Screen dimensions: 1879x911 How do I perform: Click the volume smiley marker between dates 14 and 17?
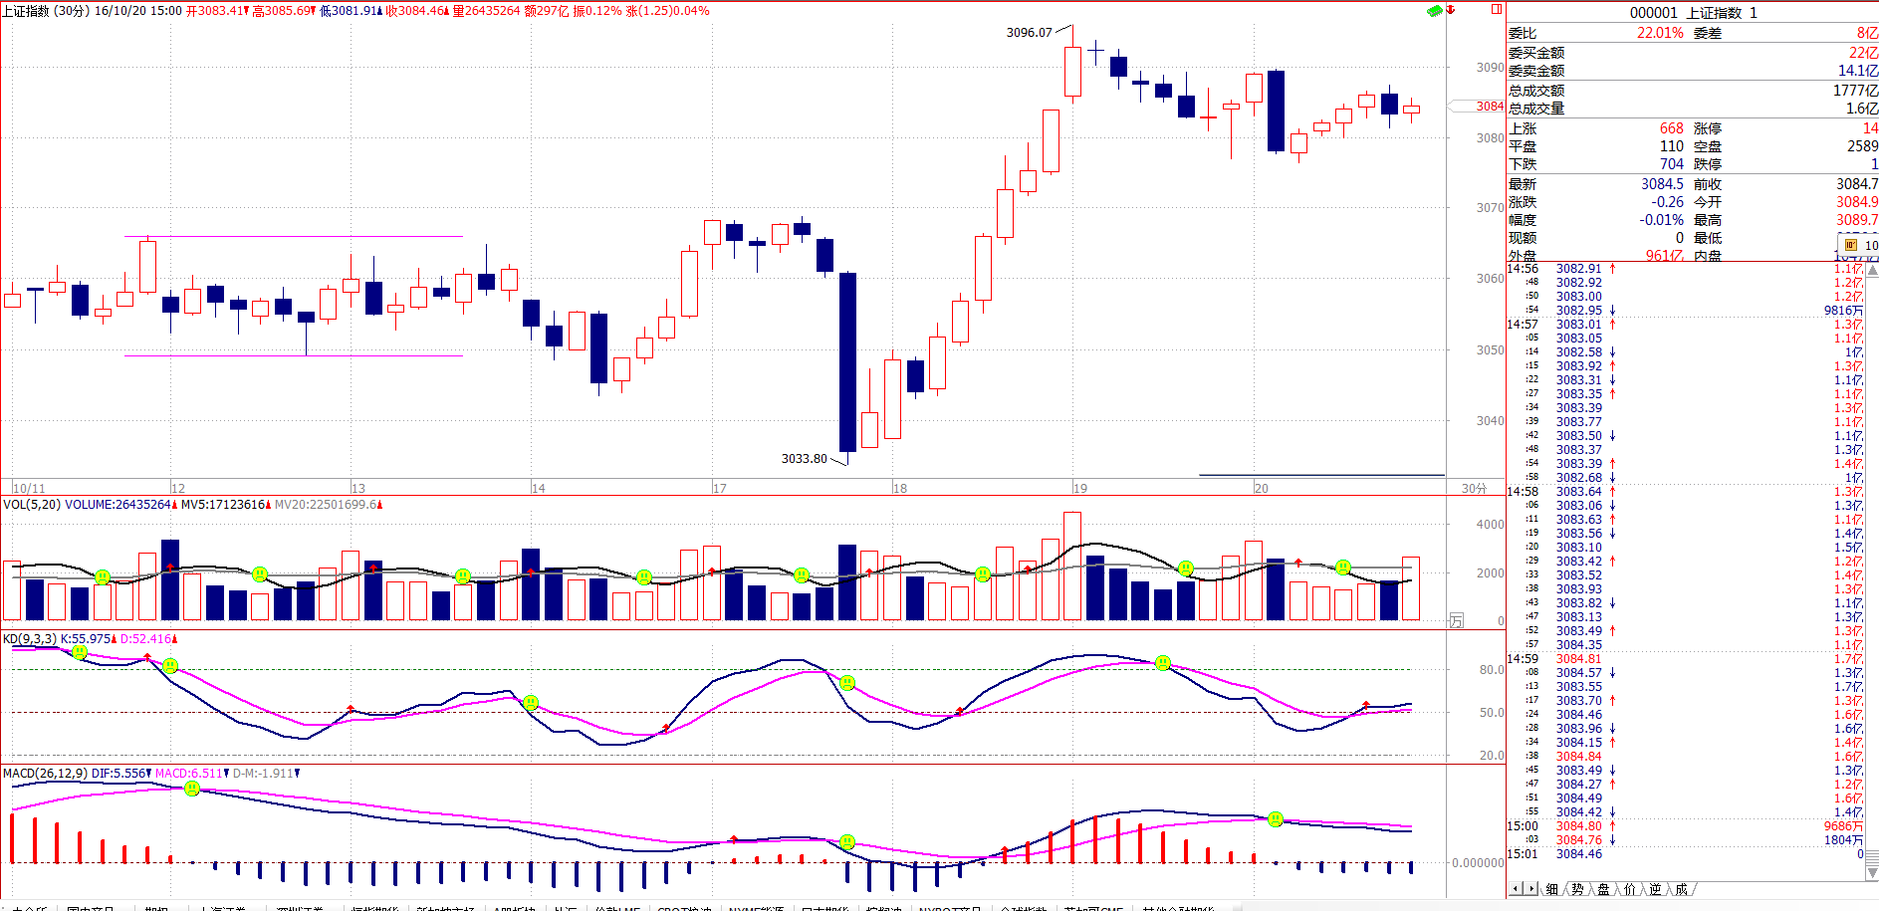point(644,577)
